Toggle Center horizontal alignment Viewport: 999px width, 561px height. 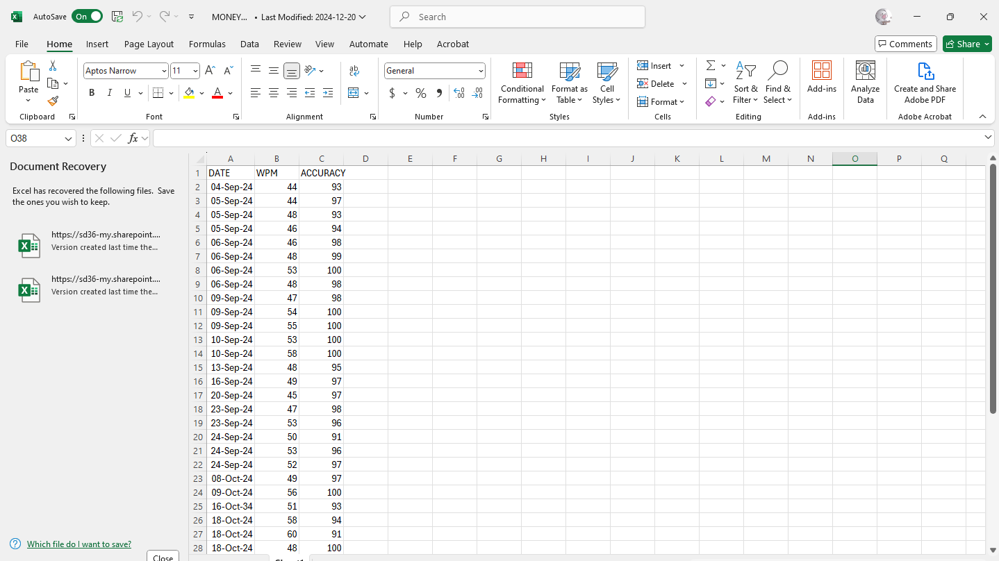[x=274, y=93]
